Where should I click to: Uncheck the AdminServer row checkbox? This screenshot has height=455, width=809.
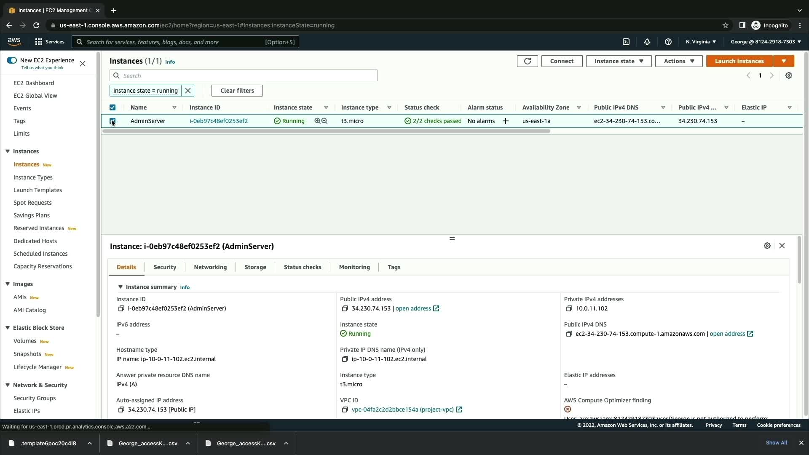113,121
